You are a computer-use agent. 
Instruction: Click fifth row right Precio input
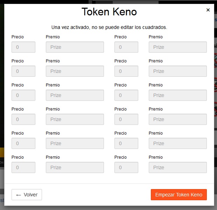[x=126, y=143]
